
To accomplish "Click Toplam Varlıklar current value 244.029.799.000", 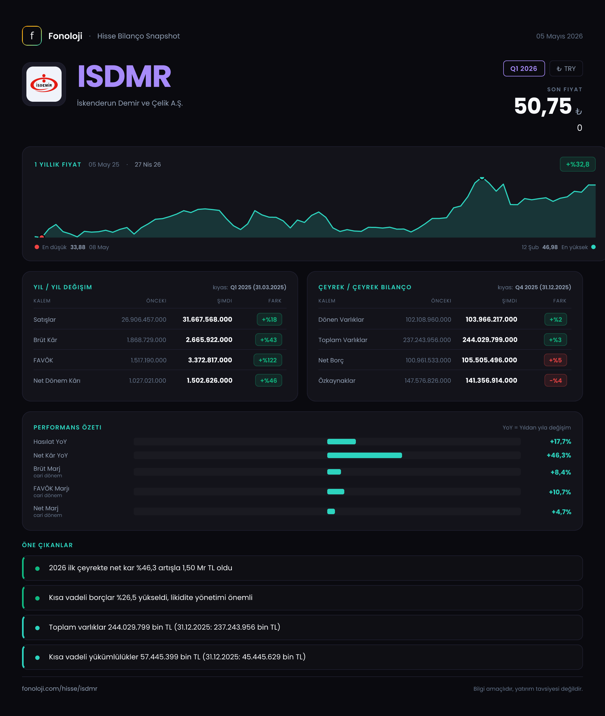I will pos(490,340).
